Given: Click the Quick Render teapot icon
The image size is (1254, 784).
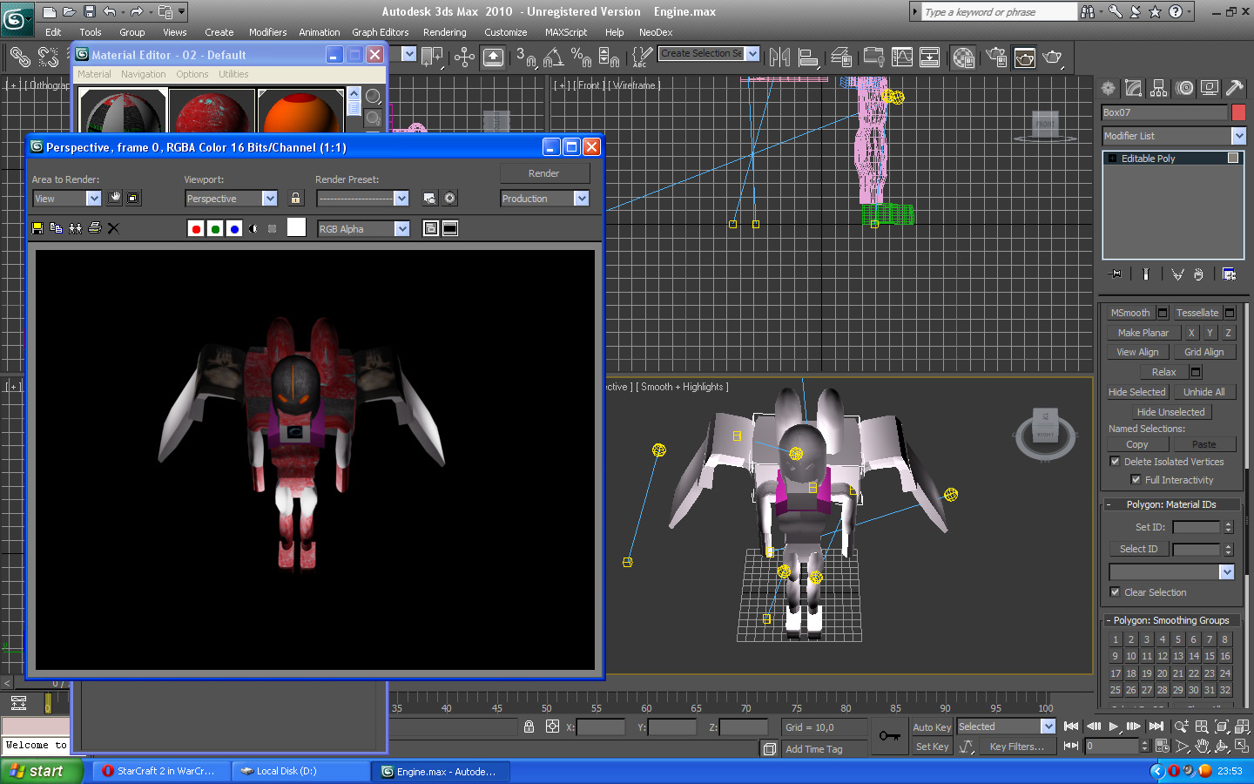Looking at the screenshot, I should (x=1052, y=57).
